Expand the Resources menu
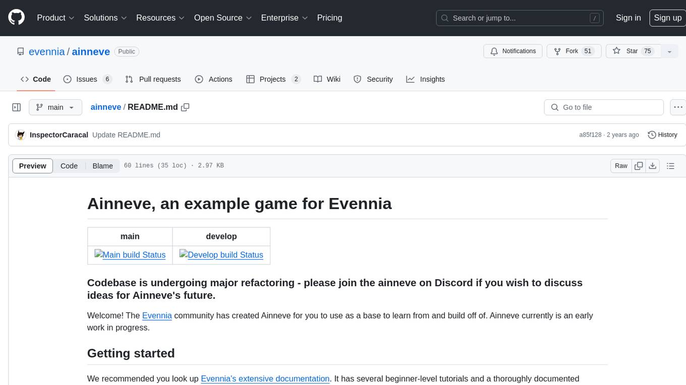This screenshot has width=686, height=385. pyautogui.click(x=160, y=18)
